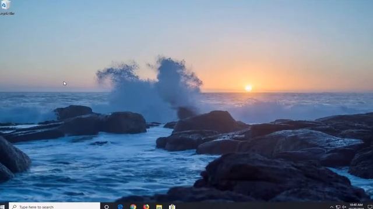Open File Explorer from the taskbar

159,207
